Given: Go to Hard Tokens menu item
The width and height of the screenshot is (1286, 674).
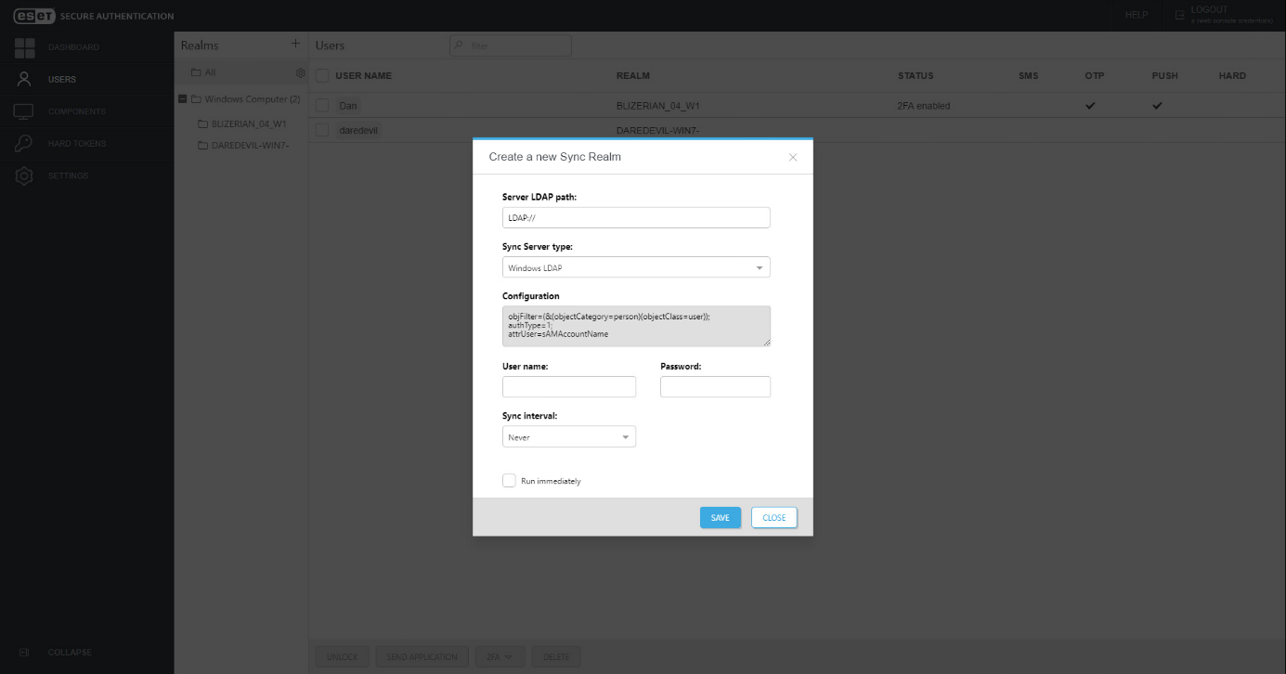Looking at the screenshot, I should tap(77, 144).
